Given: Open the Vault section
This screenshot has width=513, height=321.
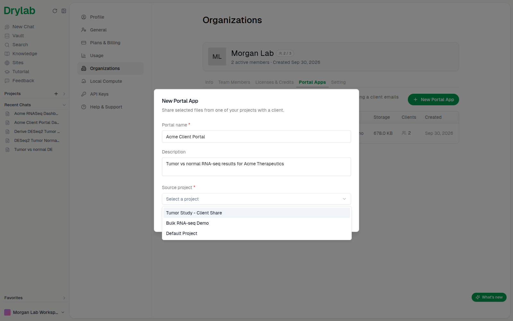Looking at the screenshot, I should point(18,36).
